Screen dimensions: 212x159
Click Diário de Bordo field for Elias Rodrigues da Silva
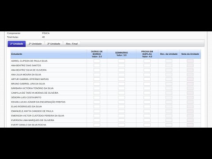[97, 106]
